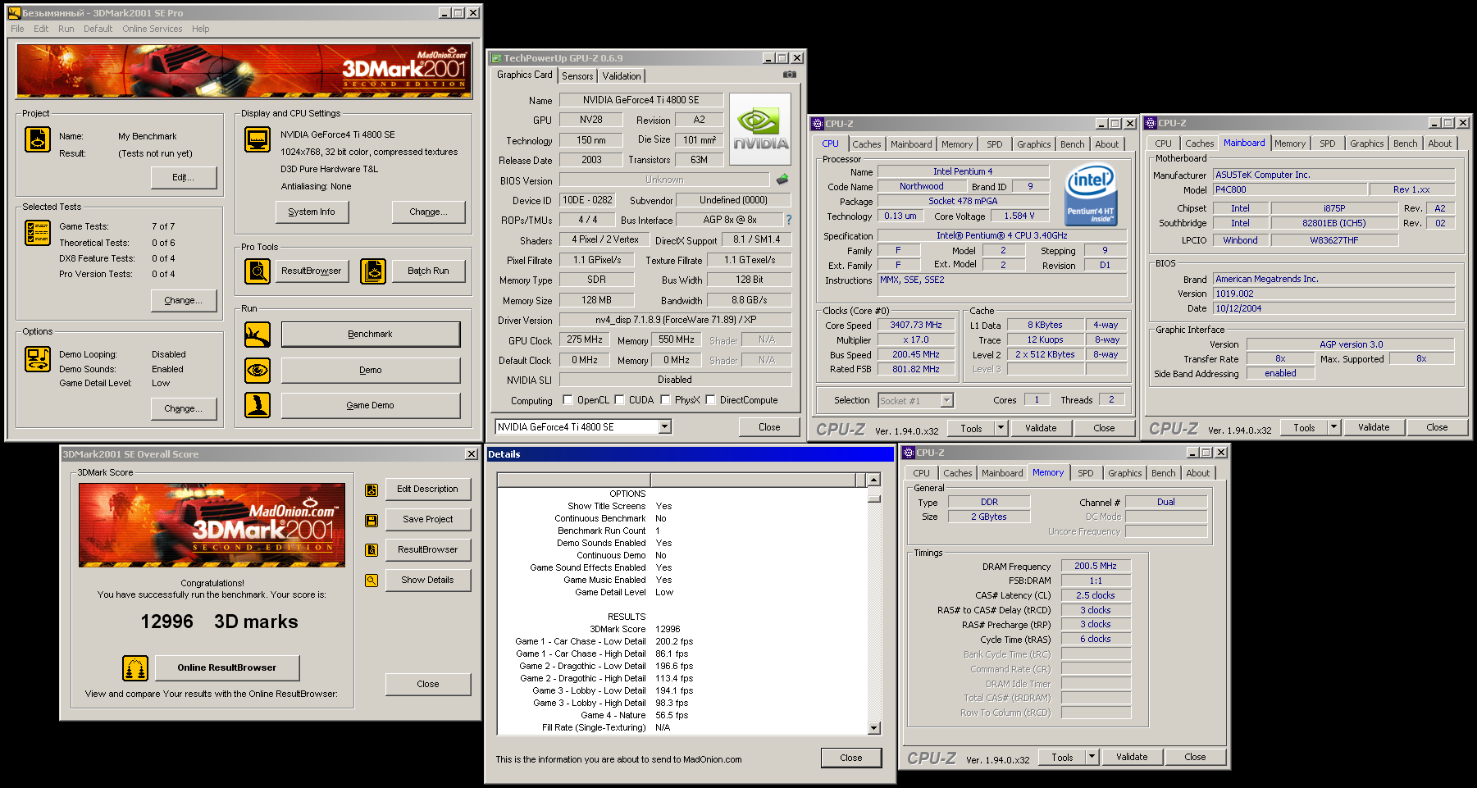Open Tools dropdown arrow in Memory tab window
Screen dimensions: 1477x788
coord(1092,757)
